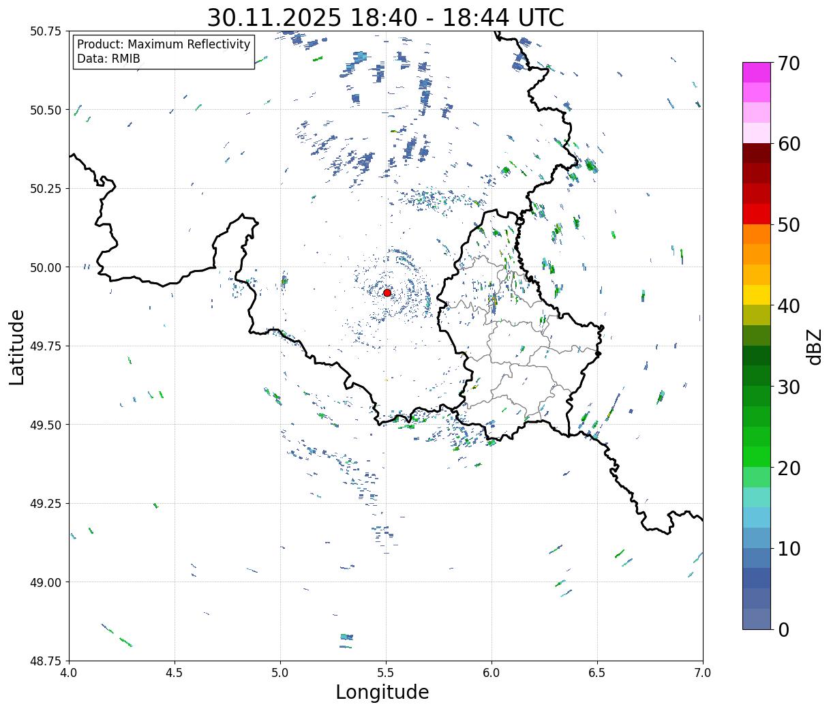Pick the magenta swatch just below 70 dBZ
Viewport: 831px width, 709px height.
point(757,72)
